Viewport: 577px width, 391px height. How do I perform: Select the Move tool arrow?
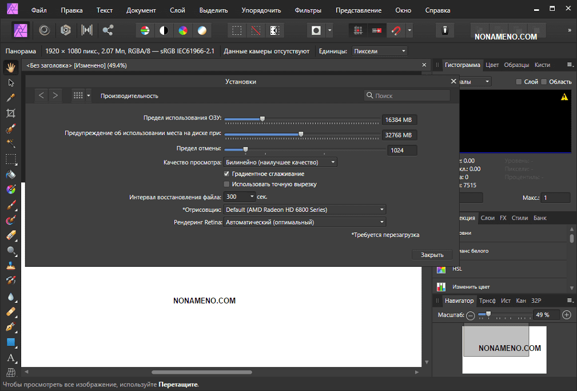[x=11, y=83]
